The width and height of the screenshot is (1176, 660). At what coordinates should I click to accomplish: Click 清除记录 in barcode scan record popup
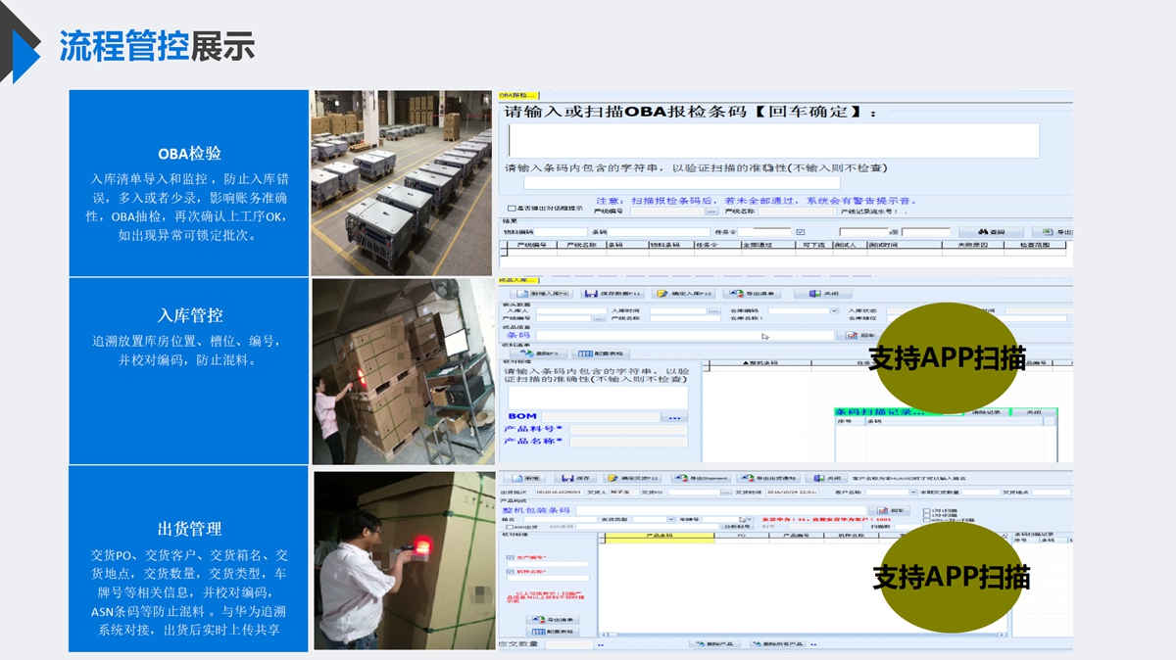coord(985,412)
